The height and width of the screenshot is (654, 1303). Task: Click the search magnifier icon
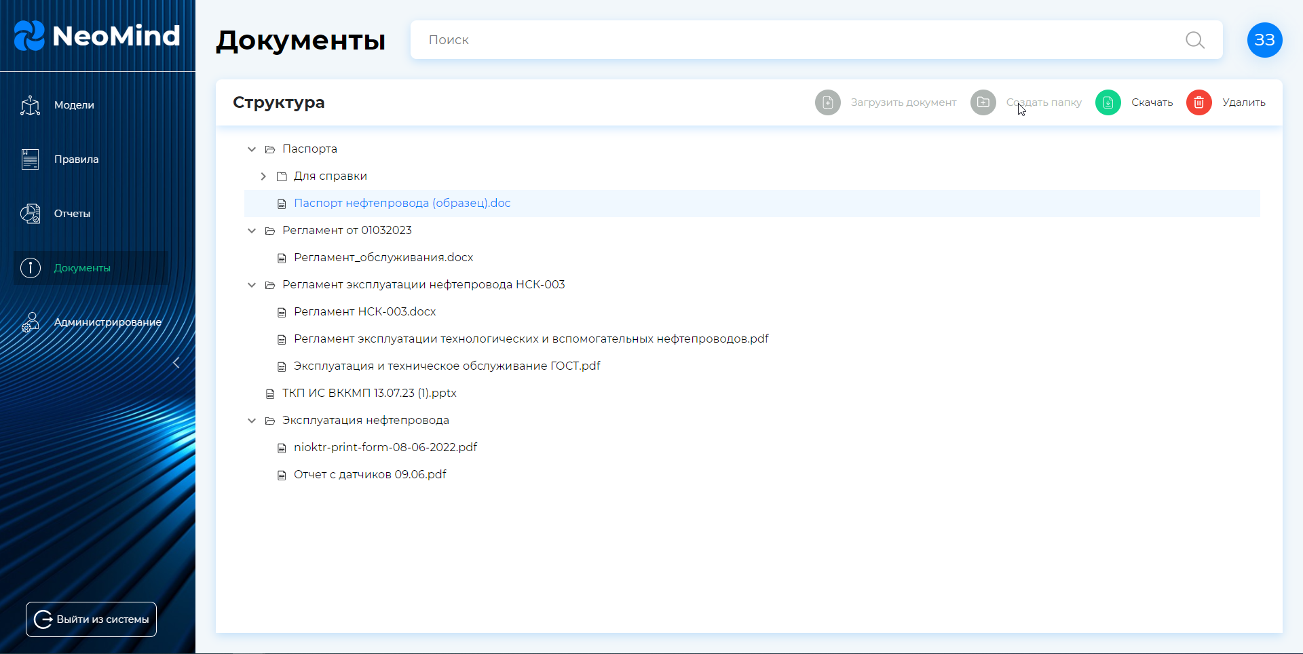pos(1195,40)
